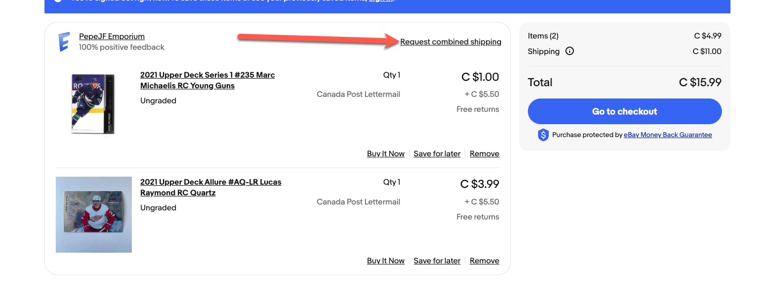Click the C $3.99 price
This screenshot has height=303, width=776.
tap(480, 184)
